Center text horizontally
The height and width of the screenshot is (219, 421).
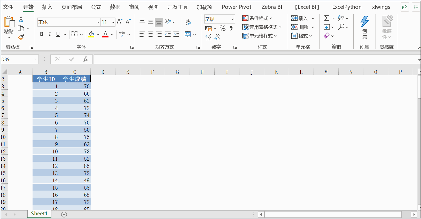(151, 34)
